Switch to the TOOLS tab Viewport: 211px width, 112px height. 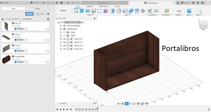point(117,6)
